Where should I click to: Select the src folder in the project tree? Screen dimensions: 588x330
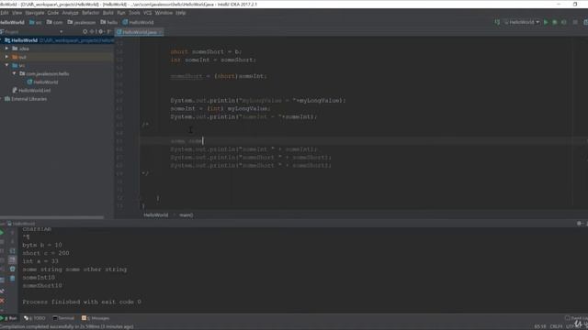pyautogui.click(x=18, y=65)
